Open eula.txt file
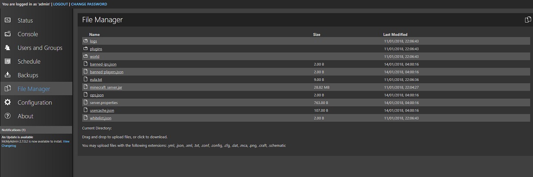Viewport: 533px width, 177px height. coord(96,80)
